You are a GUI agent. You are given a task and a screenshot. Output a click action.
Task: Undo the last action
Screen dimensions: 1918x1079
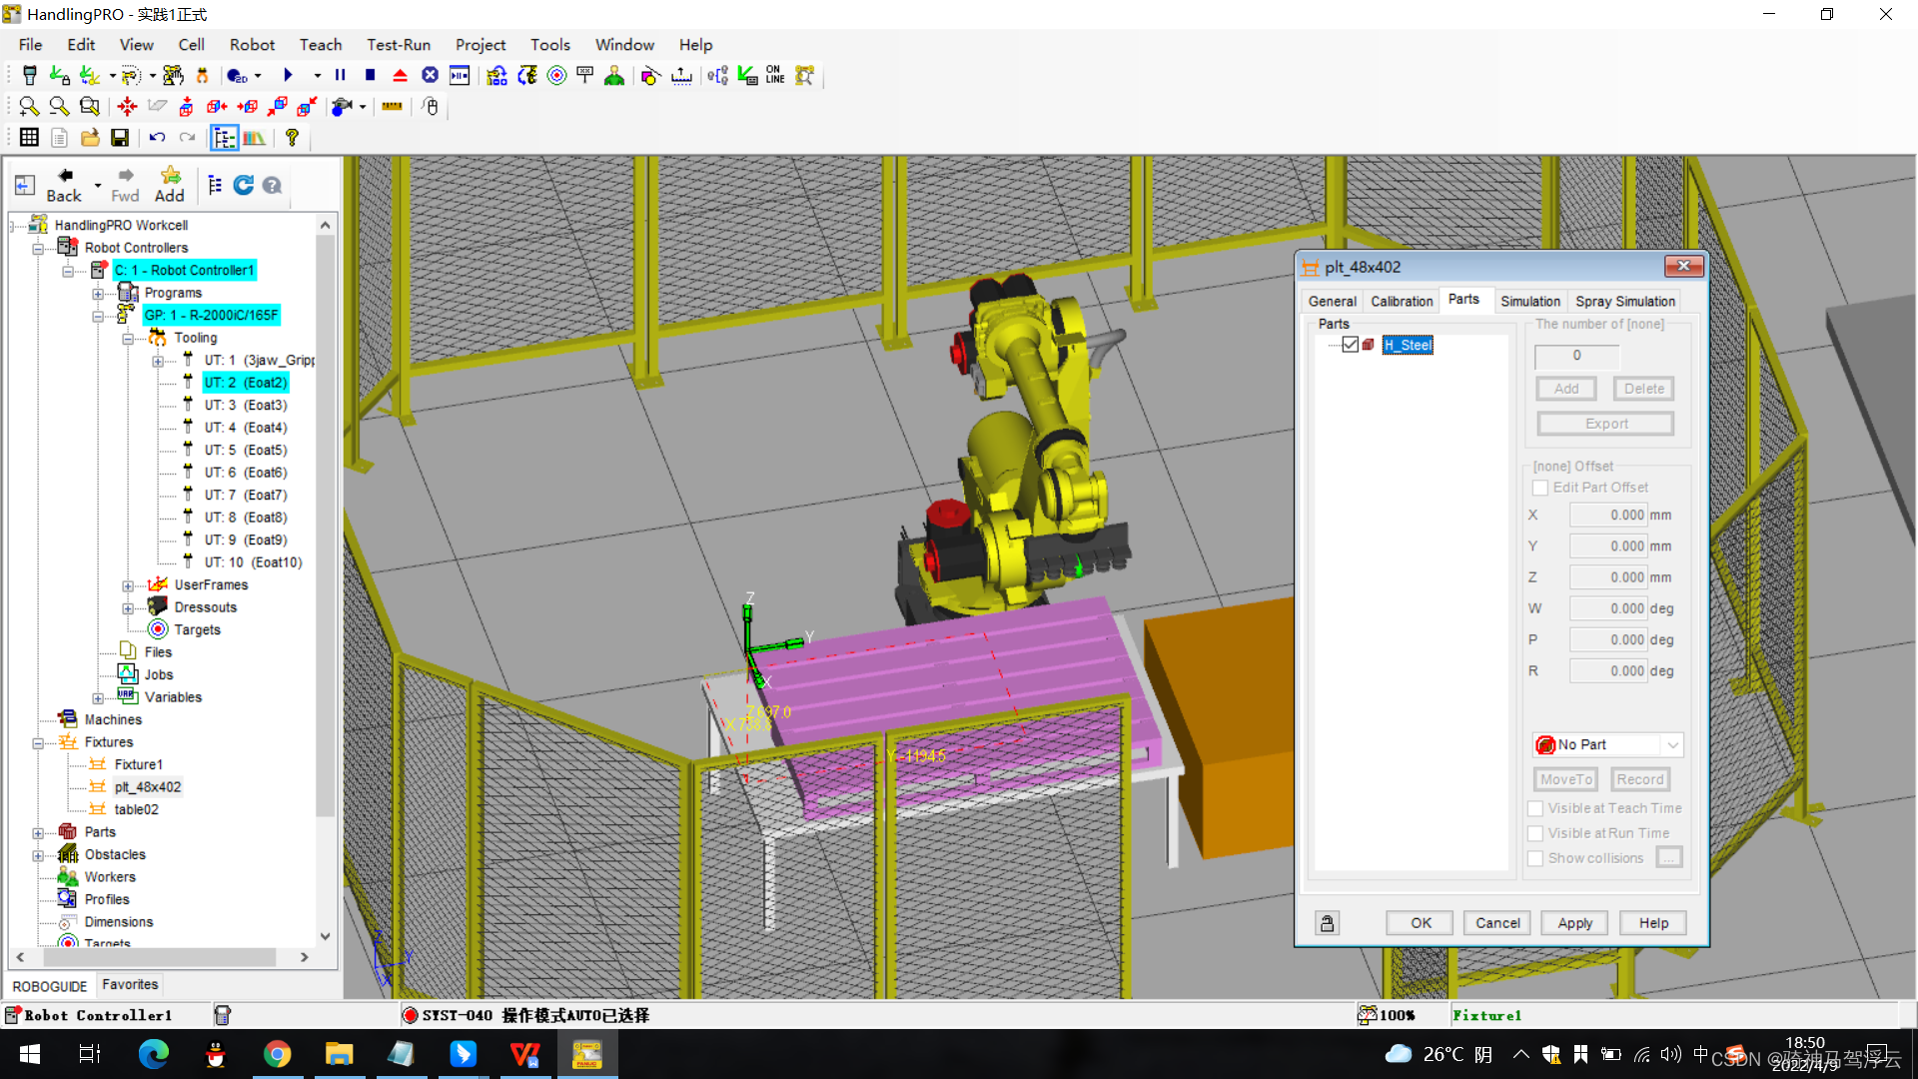pyautogui.click(x=157, y=138)
